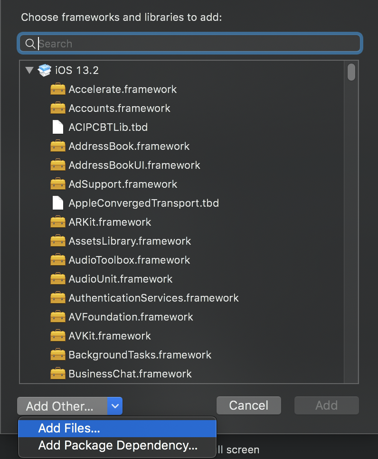This screenshot has width=378, height=459.
Task: Select the AuthenticationServices.framework label
Action: [x=154, y=298]
